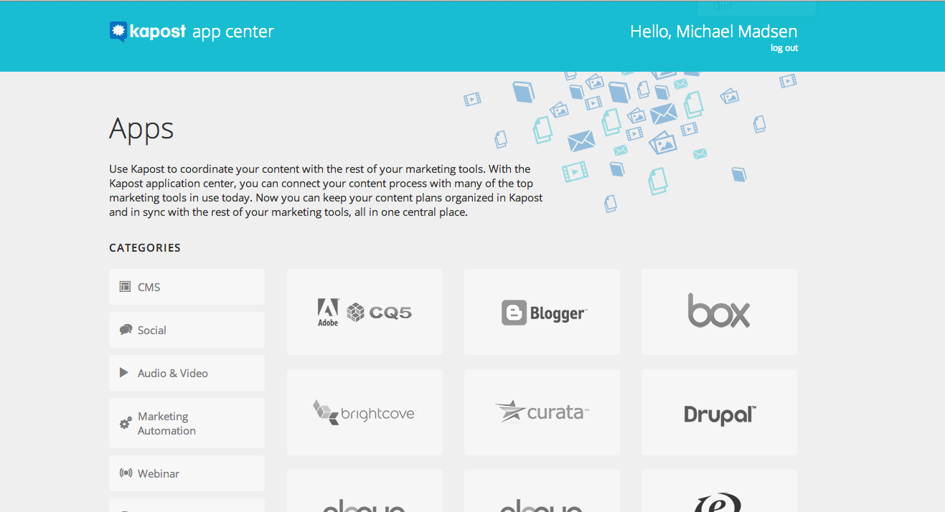Viewport: 945px width, 512px height.
Task: Click the CATEGORIES section heading
Action: (145, 248)
